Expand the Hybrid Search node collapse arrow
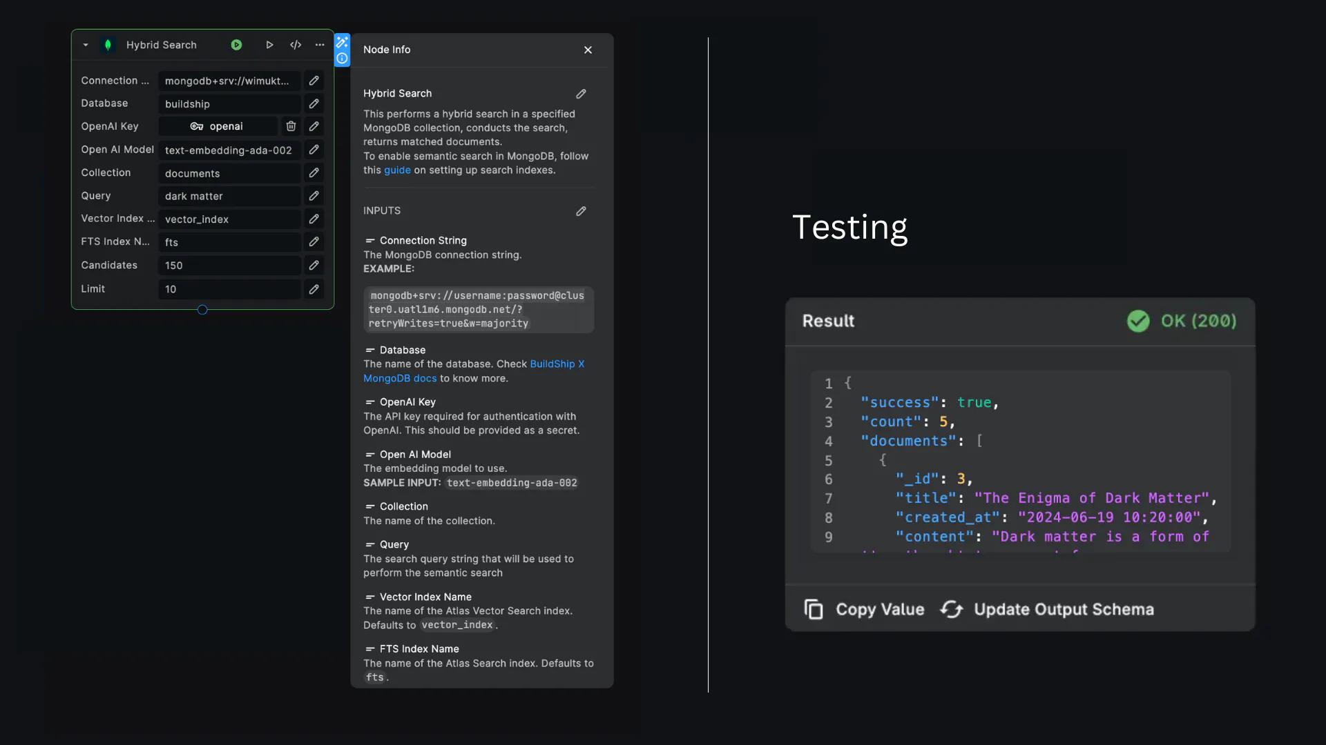Viewport: 1326px width, 745px height. coord(85,43)
